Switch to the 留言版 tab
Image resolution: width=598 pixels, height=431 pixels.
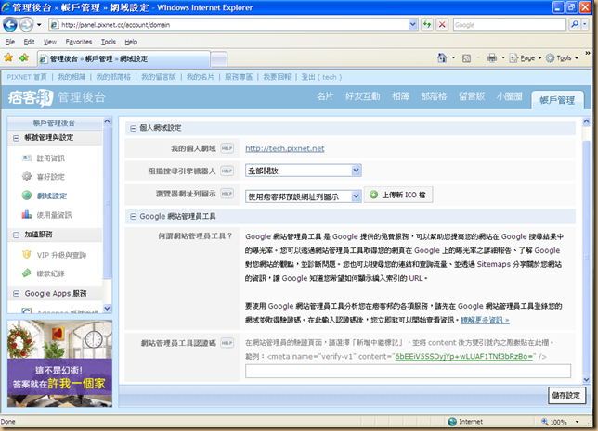[472, 96]
